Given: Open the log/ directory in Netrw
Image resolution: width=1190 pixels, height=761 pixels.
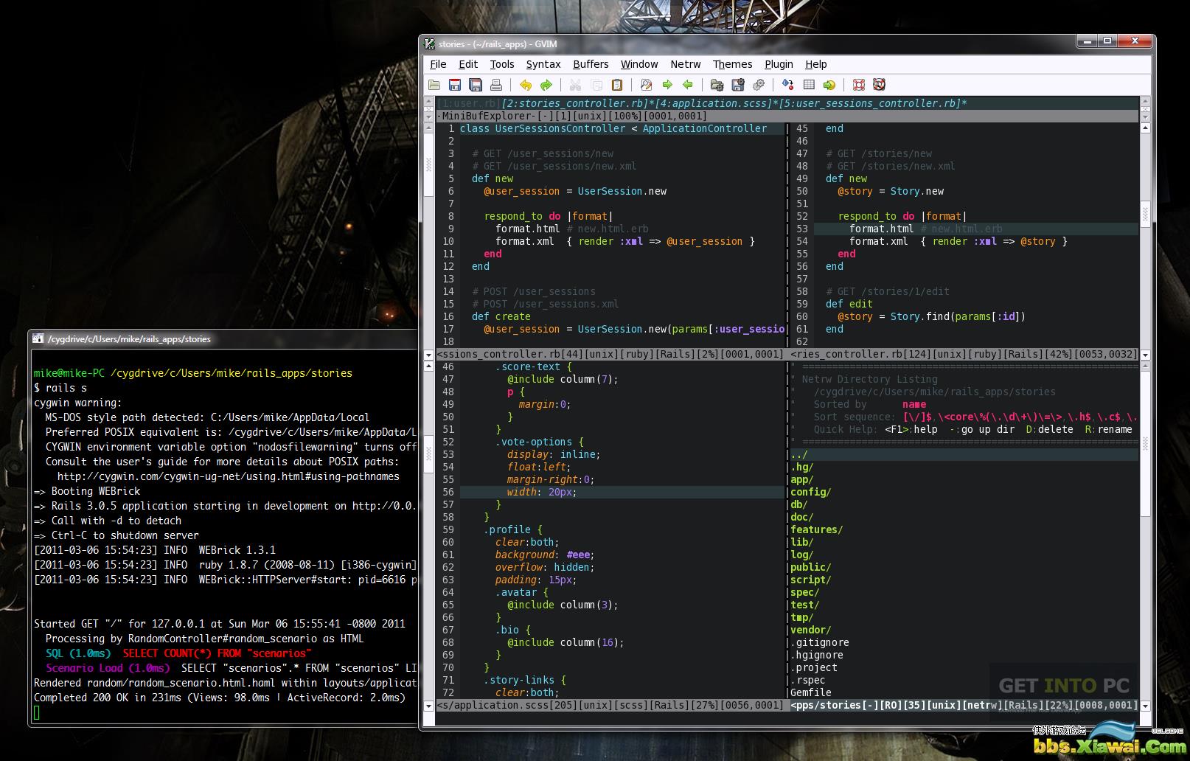Looking at the screenshot, I should [802, 555].
